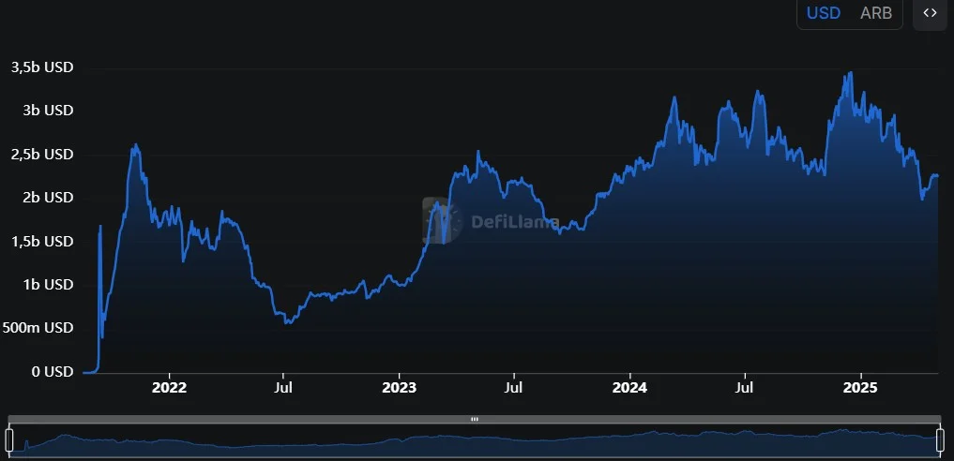
Task: Switch chart denomination to ARB
Action: [876, 13]
